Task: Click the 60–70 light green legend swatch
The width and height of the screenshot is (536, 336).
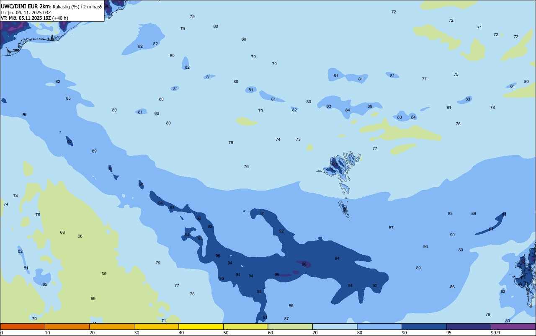Action: click(x=290, y=326)
